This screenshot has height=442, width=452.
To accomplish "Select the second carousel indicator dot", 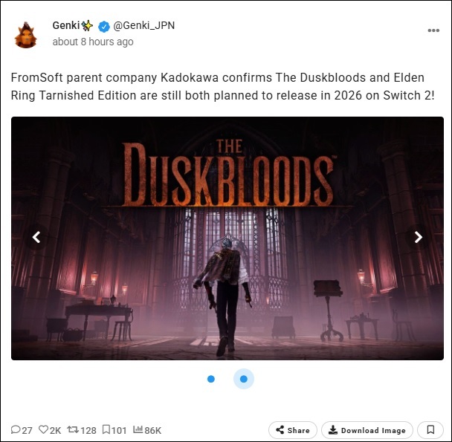I will tap(244, 379).
